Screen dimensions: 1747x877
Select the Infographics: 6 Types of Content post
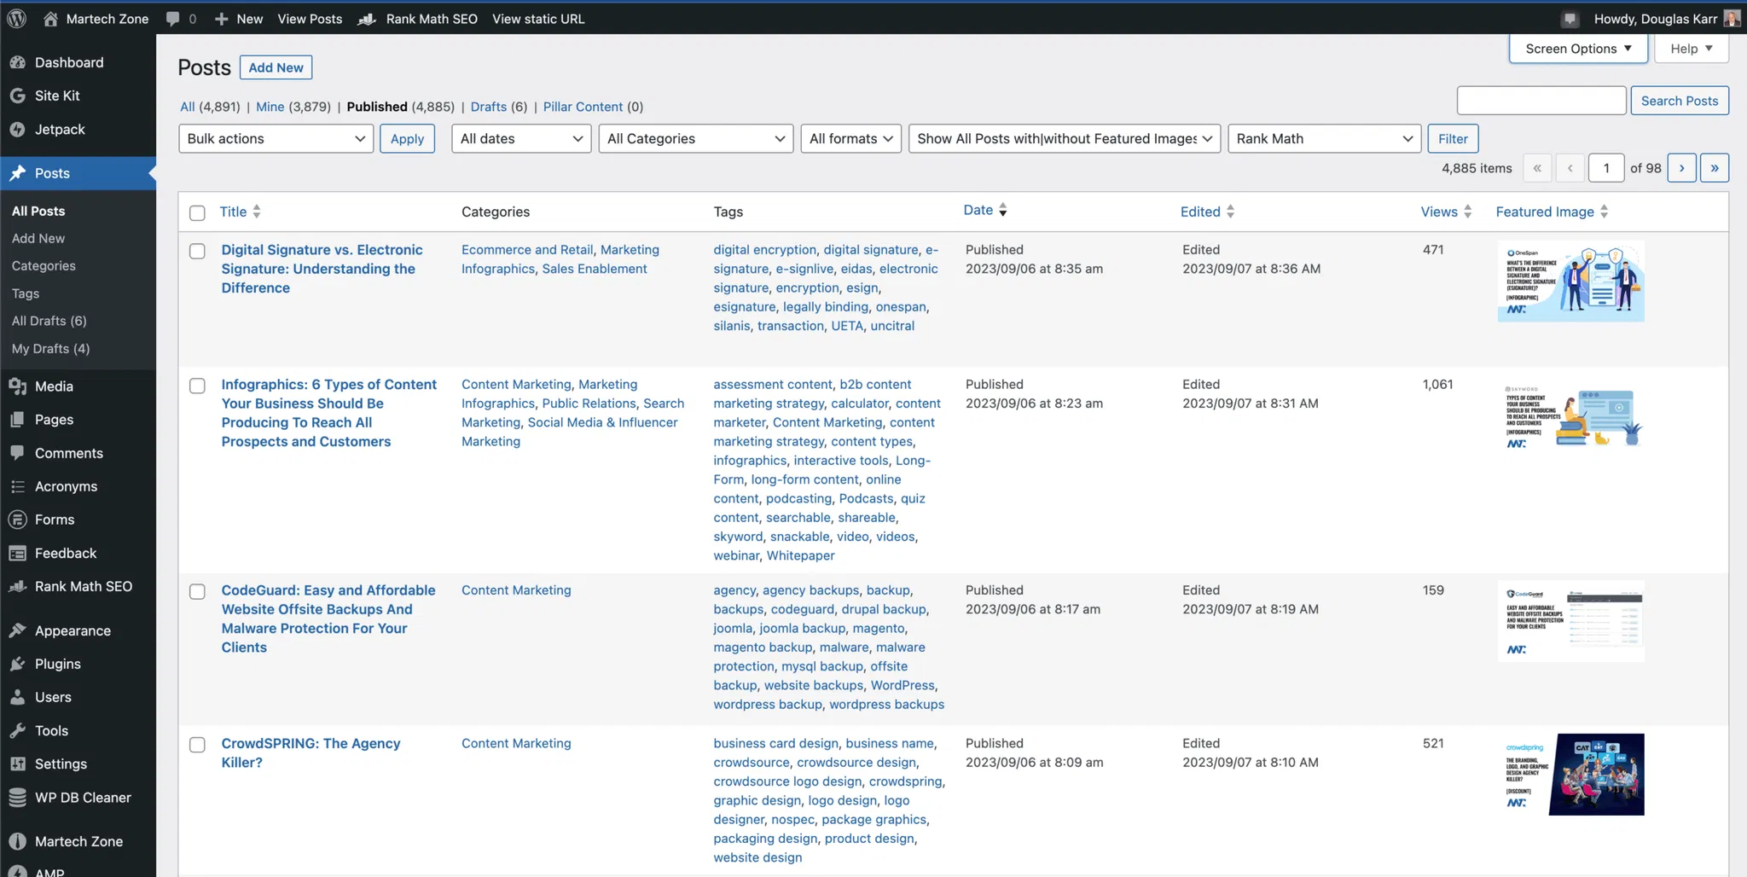click(197, 386)
